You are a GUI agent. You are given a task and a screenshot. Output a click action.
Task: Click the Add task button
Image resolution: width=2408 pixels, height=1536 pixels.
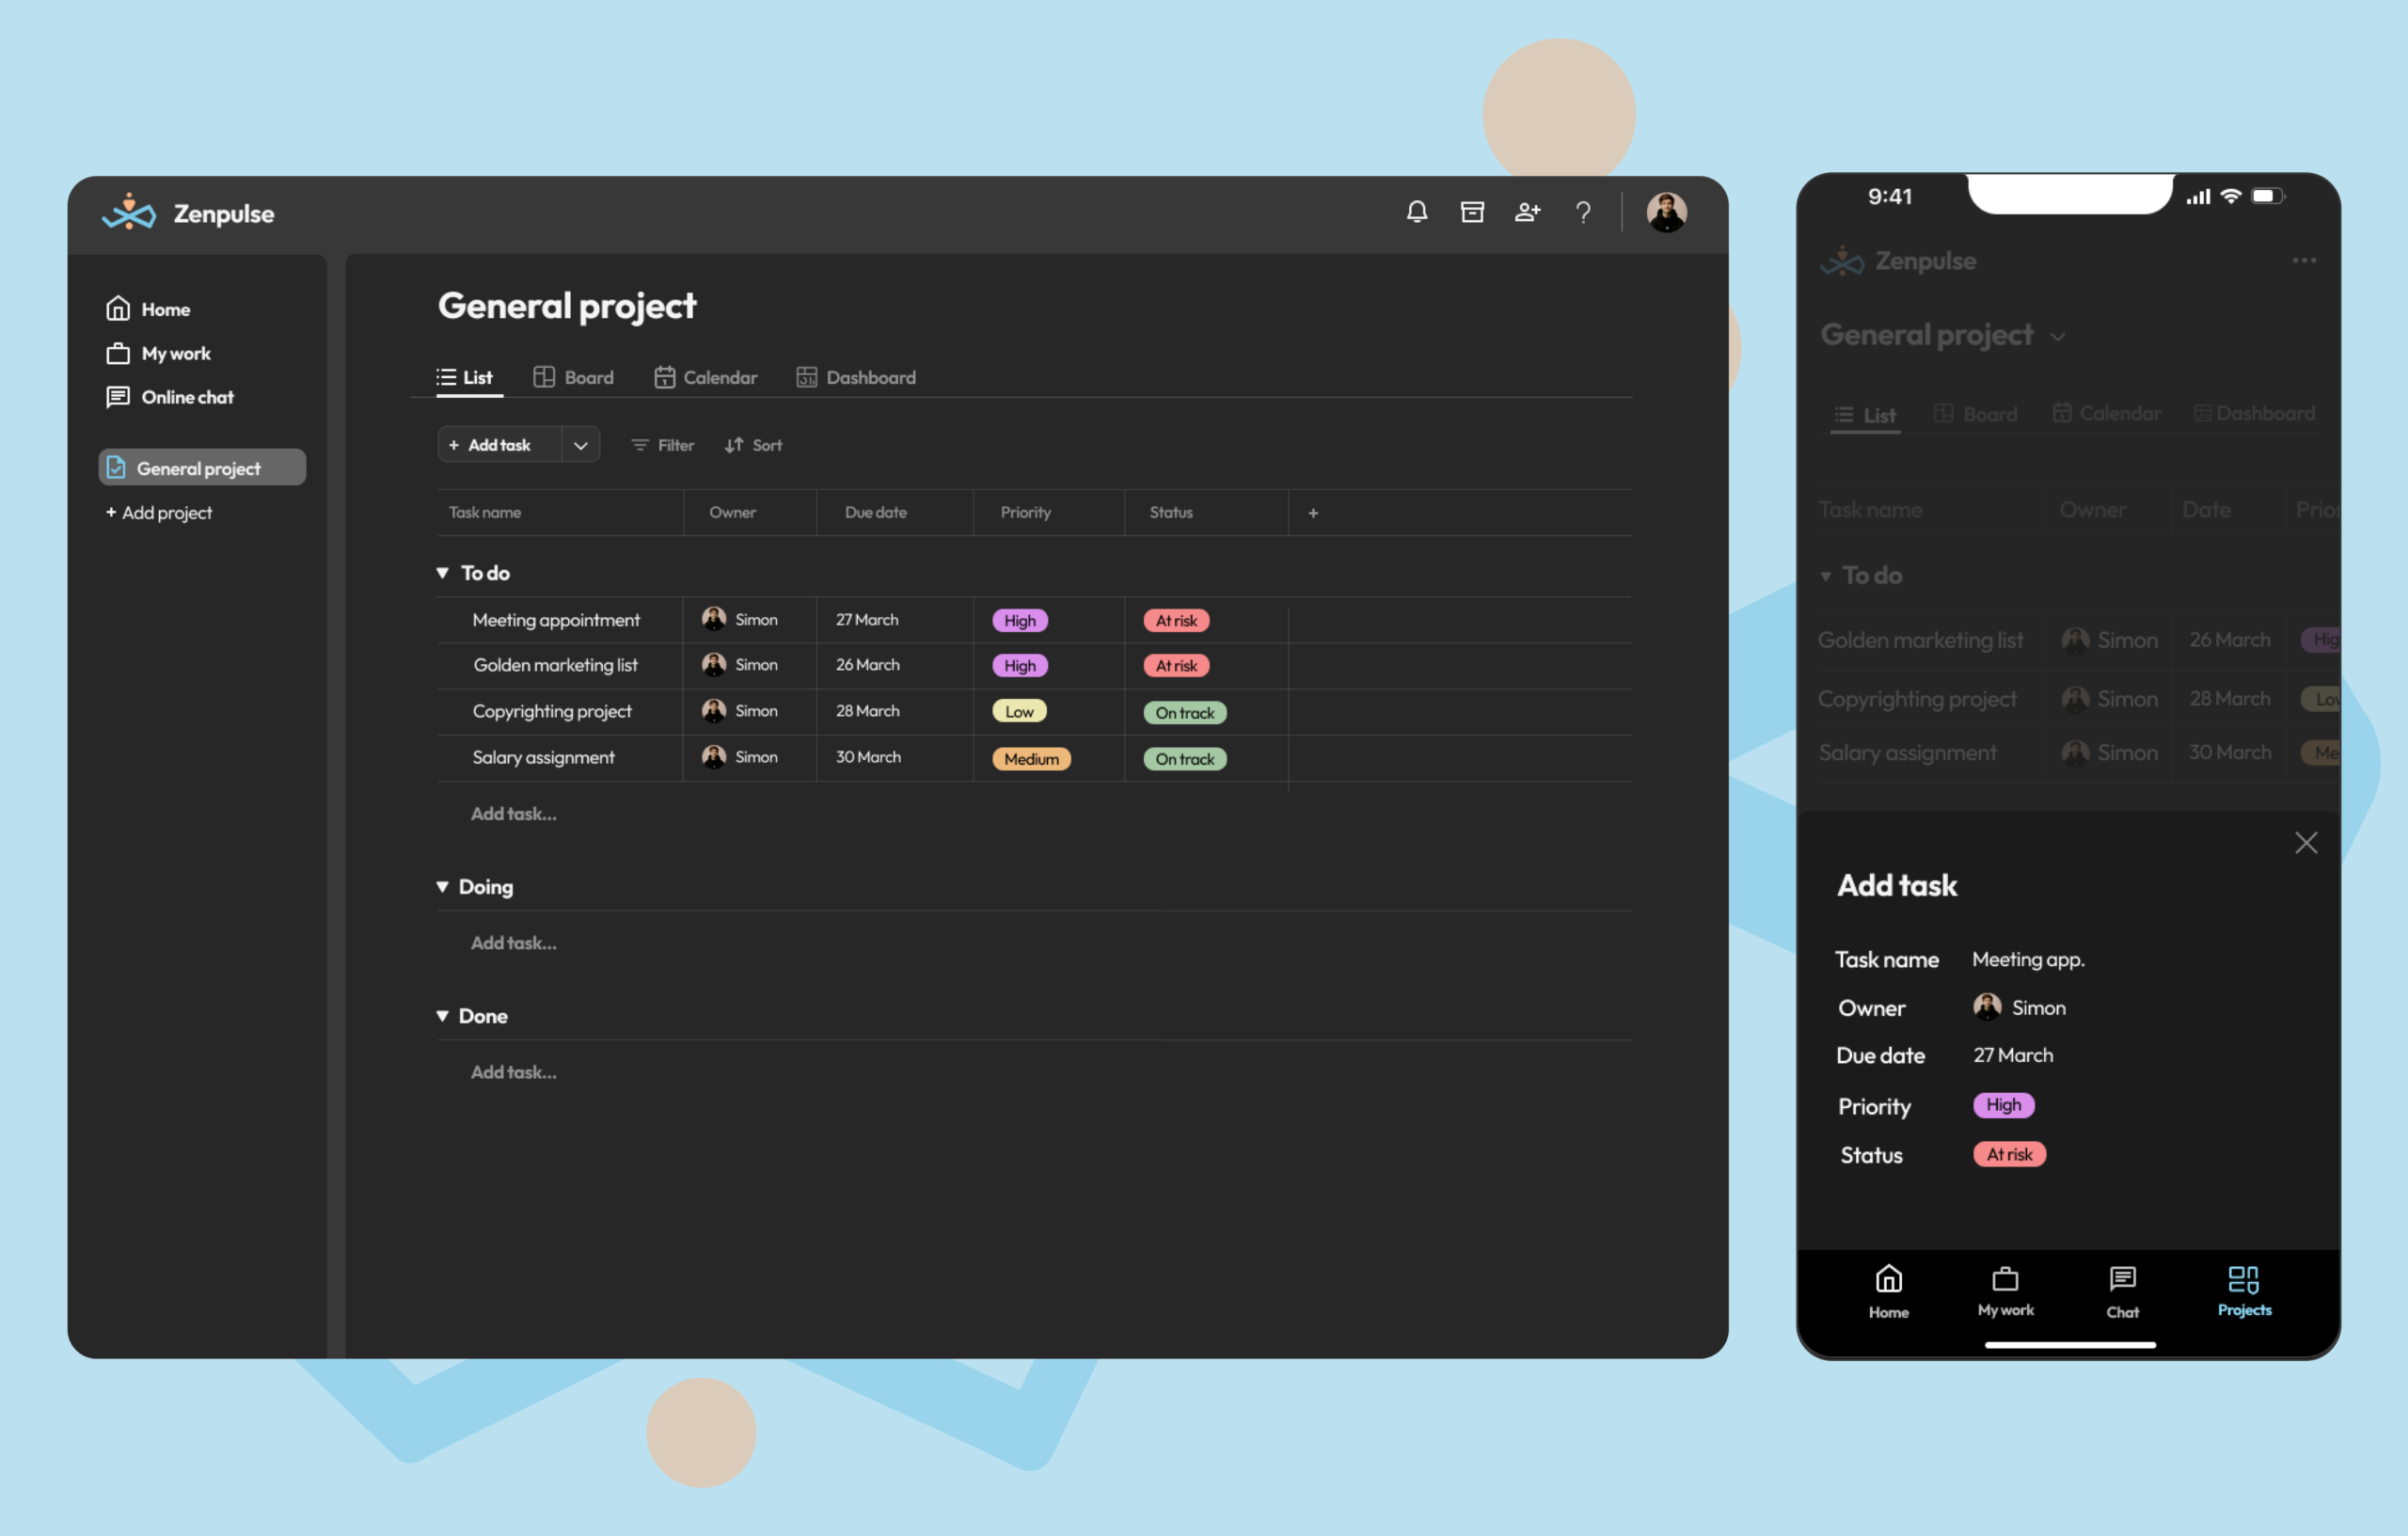[499, 445]
